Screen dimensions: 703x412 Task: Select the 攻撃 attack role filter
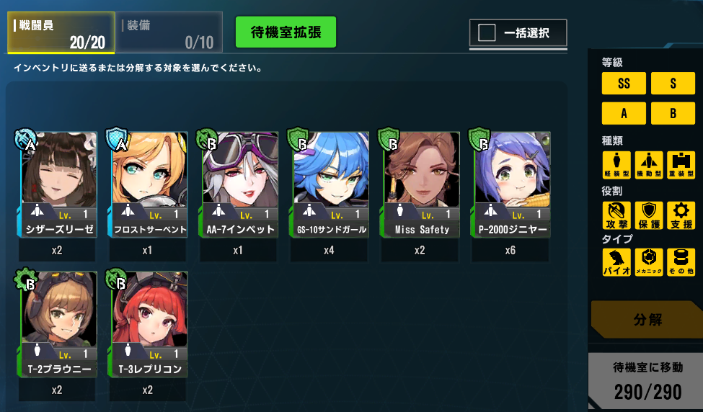click(616, 215)
